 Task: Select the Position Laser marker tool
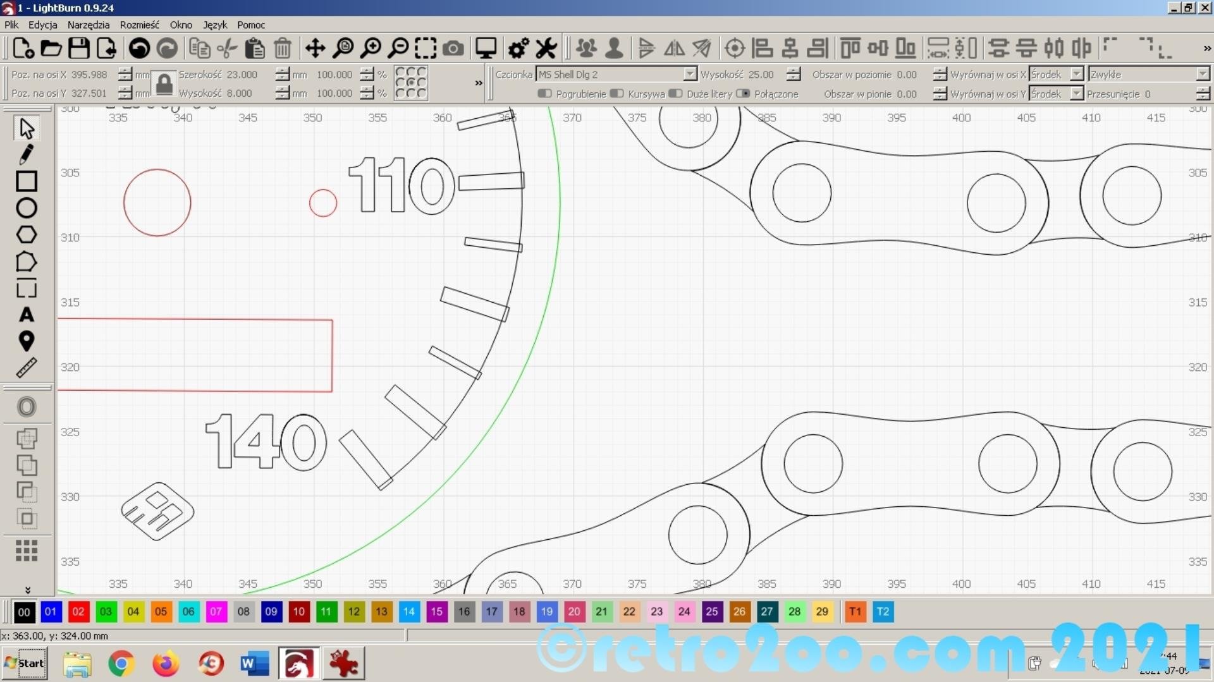tap(26, 341)
